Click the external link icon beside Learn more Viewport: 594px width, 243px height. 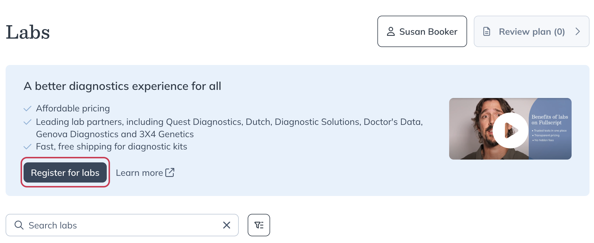pyautogui.click(x=170, y=172)
